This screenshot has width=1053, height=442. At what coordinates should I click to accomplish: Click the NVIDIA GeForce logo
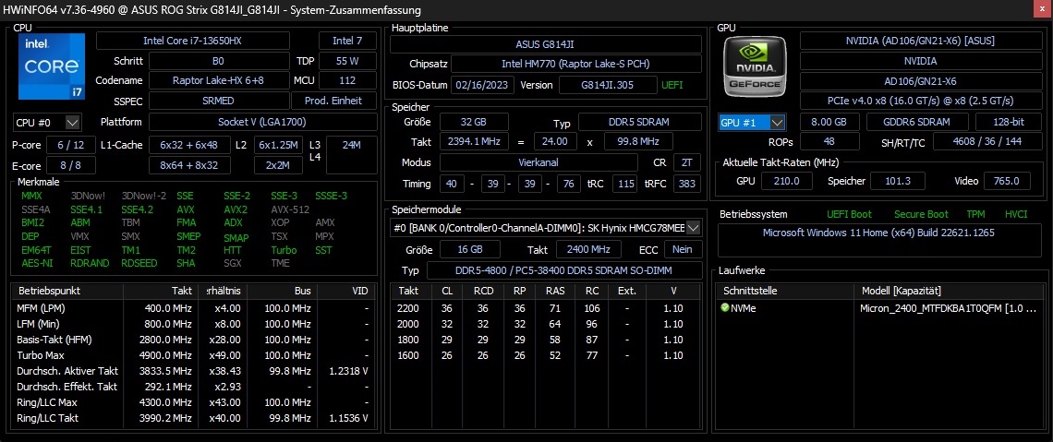click(x=755, y=68)
